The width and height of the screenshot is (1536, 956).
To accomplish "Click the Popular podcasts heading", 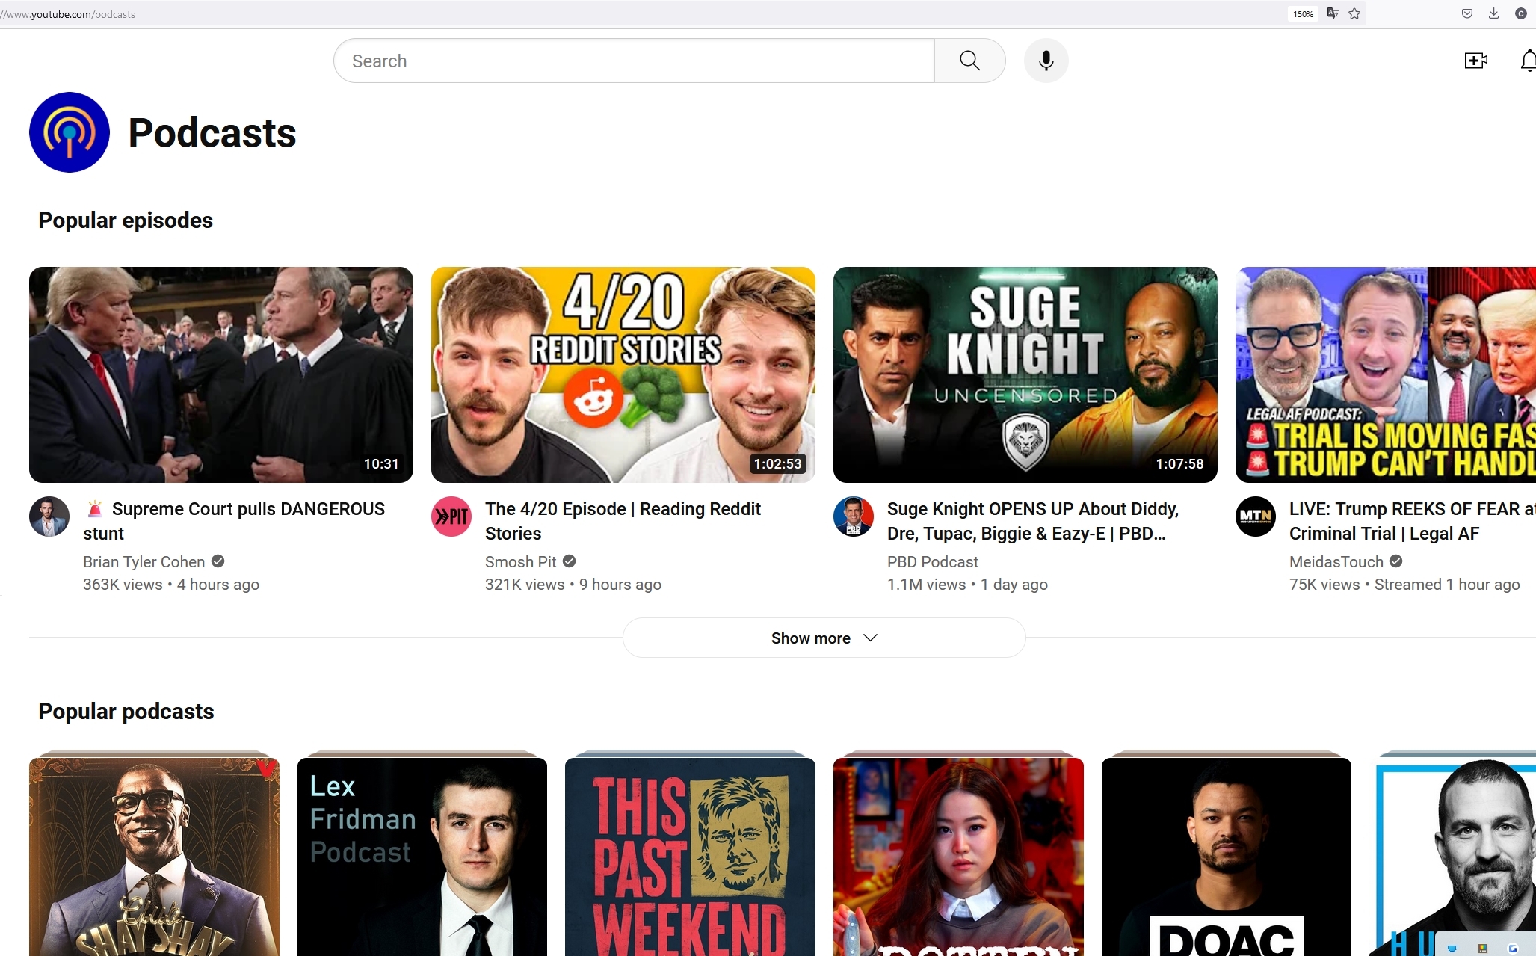I will coord(126,712).
